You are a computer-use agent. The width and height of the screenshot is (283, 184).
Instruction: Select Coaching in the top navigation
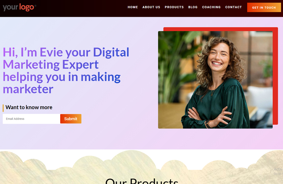[x=211, y=7]
